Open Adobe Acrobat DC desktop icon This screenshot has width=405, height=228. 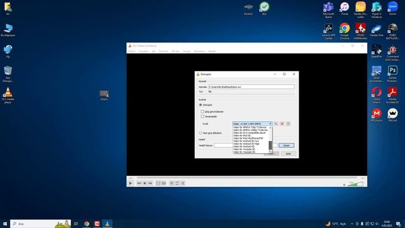pos(392,96)
